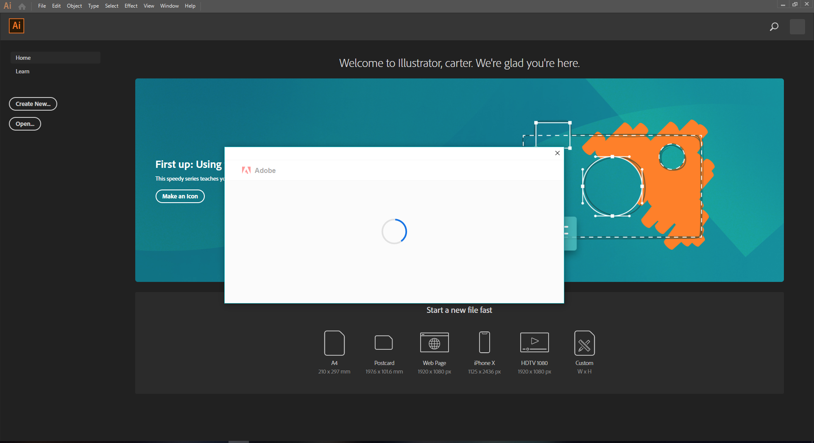Minimize the Illustrator window
The height and width of the screenshot is (443, 814).
(783, 4)
